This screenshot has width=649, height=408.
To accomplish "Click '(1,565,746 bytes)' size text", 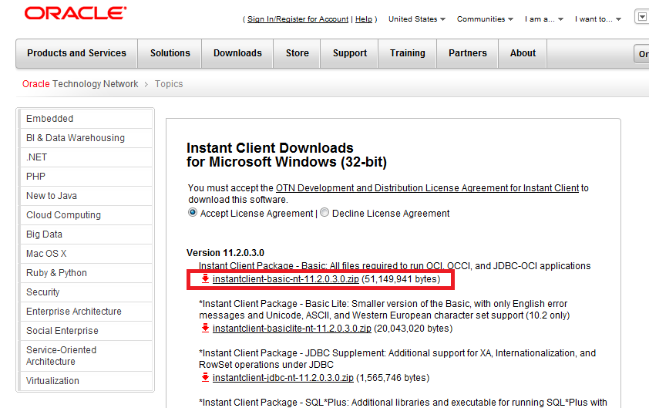I will pyautogui.click(x=393, y=378).
